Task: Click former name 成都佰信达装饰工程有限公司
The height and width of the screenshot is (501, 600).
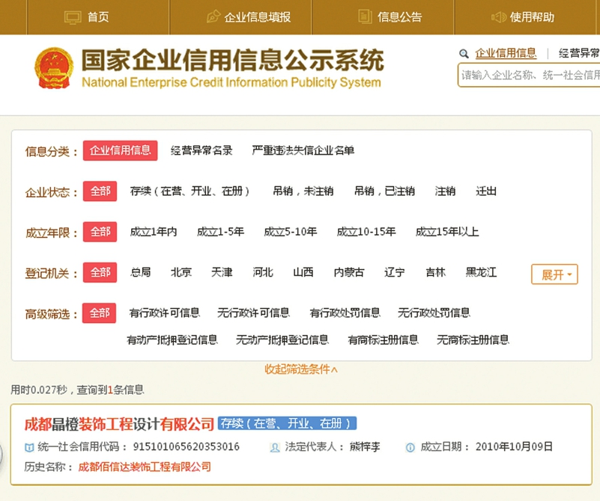Action: click(x=145, y=467)
